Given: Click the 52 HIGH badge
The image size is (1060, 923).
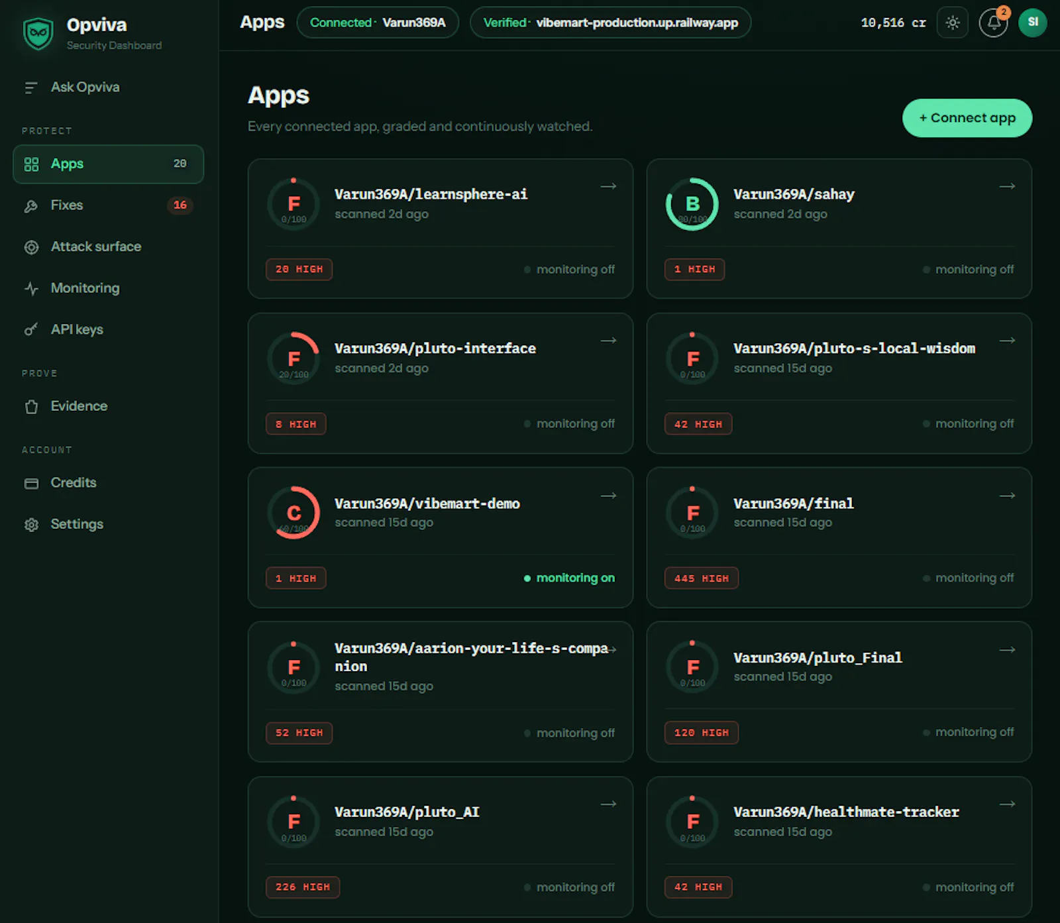Looking at the screenshot, I should [299, 733].
